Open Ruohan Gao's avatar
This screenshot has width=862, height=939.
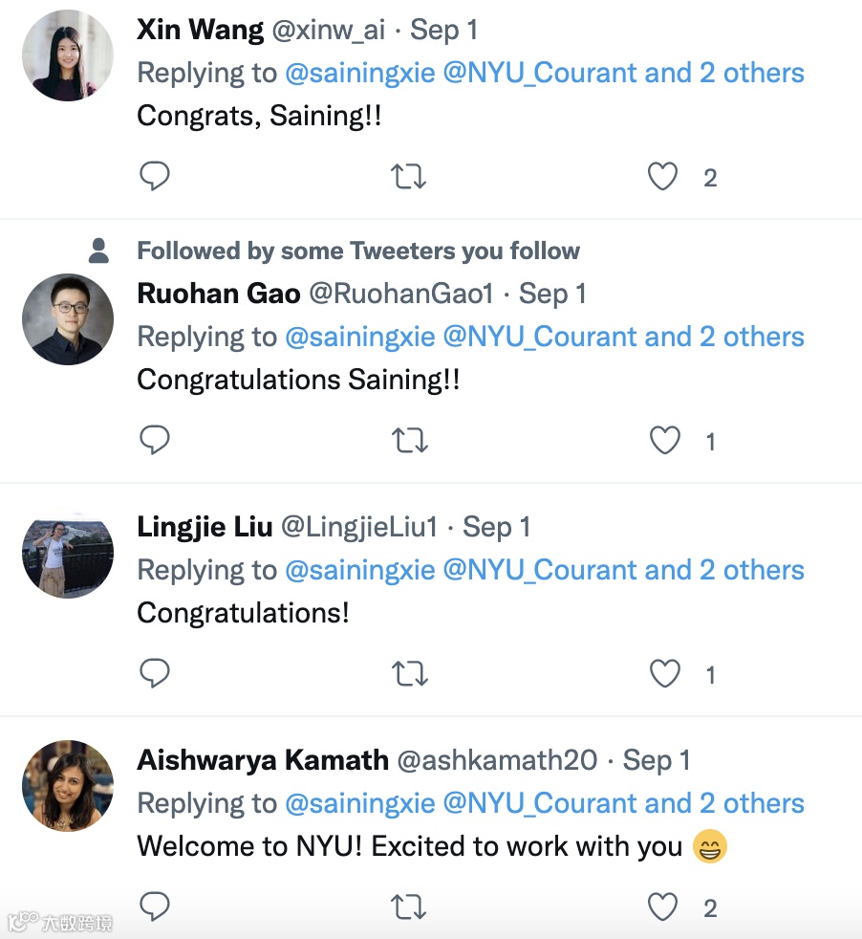[x=68, y=319]
